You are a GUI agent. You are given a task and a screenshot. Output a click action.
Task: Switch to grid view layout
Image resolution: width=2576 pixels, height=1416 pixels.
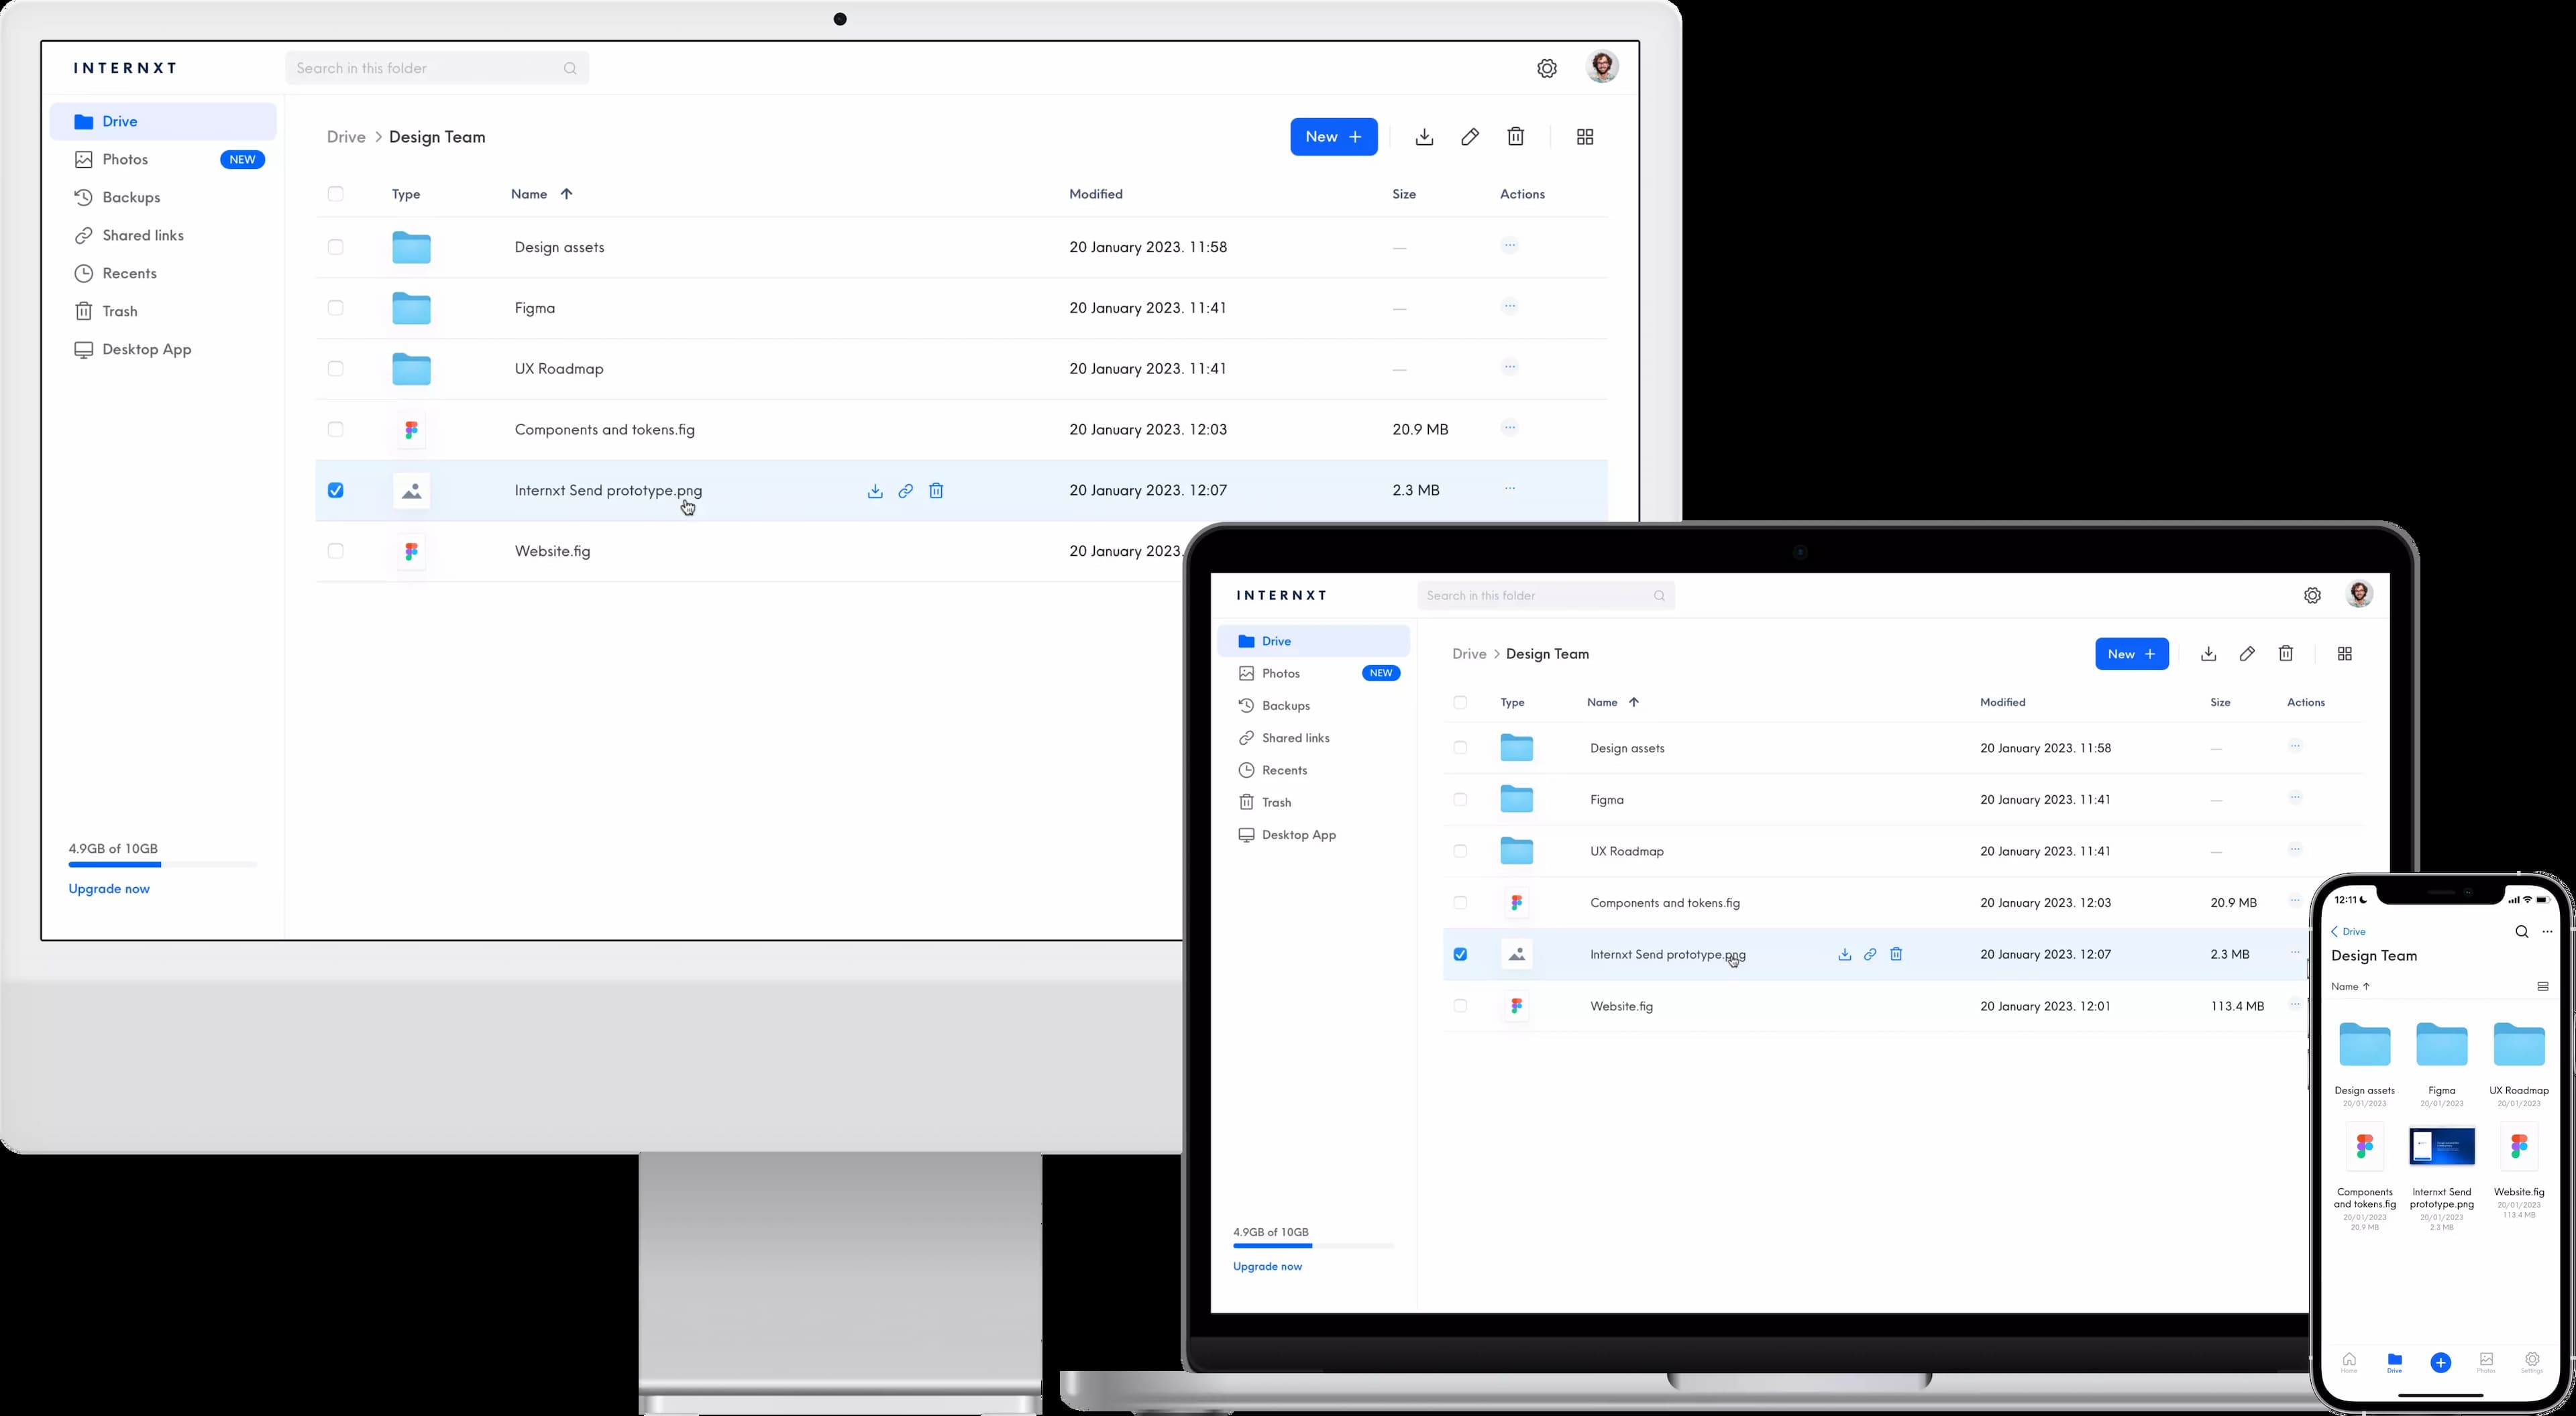coord(1584,136)
